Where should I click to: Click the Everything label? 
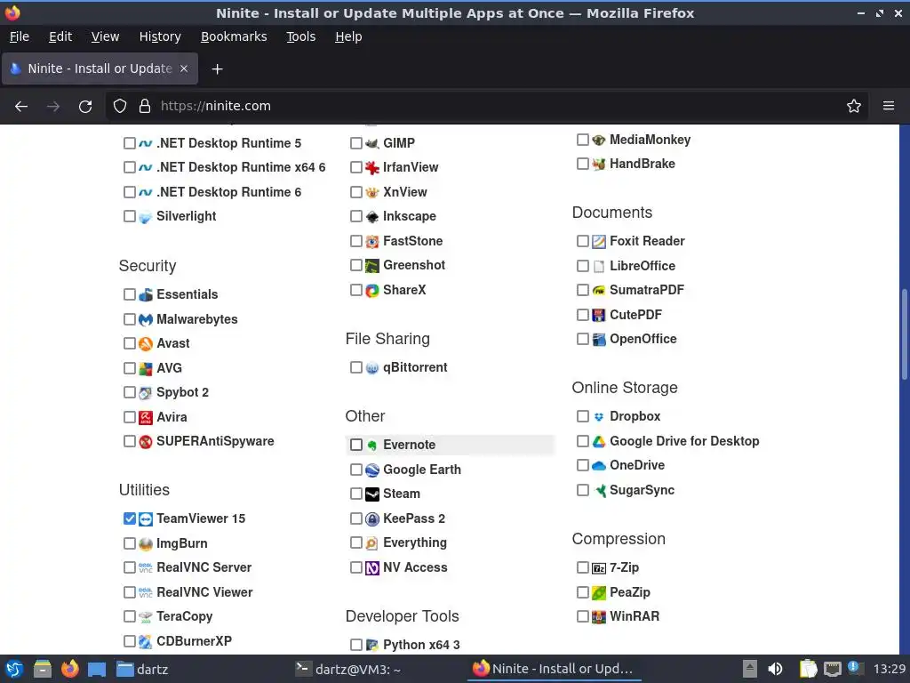(415, 543)
